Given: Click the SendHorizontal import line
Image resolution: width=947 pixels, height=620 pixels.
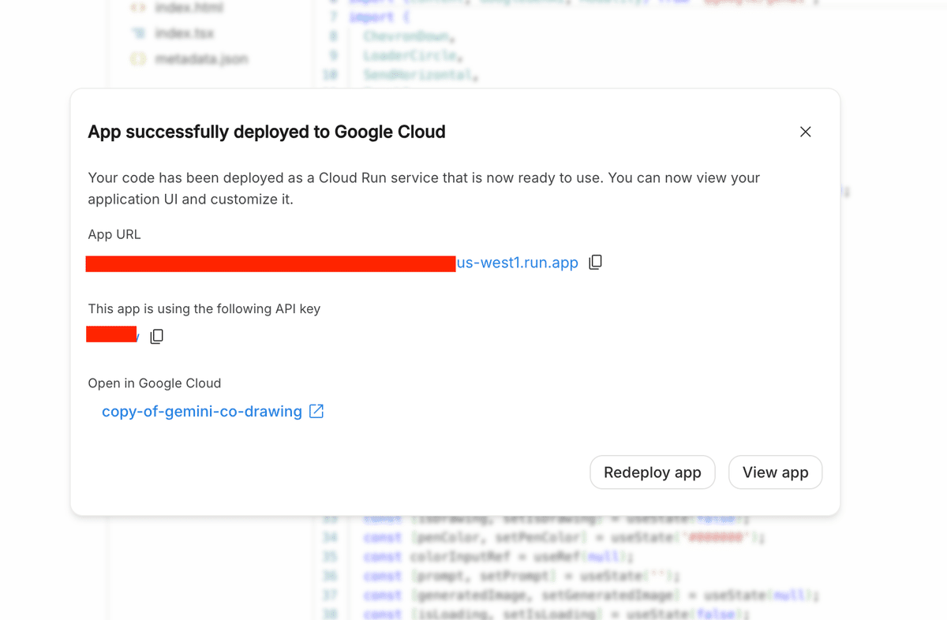Looking at the screenshot, I should [421, 75].
